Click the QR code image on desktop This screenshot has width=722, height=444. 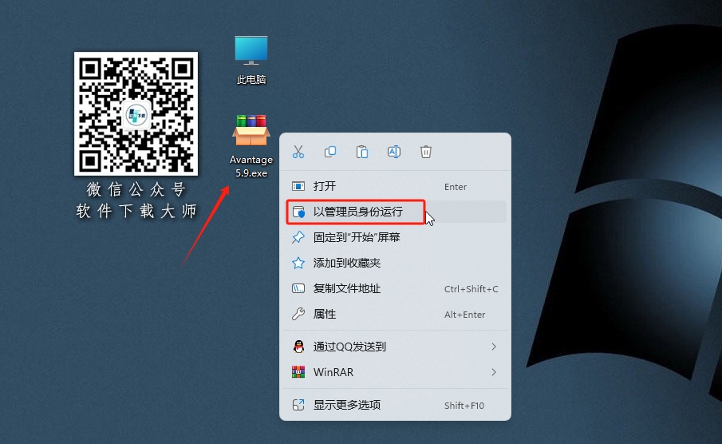pos(136,113)
